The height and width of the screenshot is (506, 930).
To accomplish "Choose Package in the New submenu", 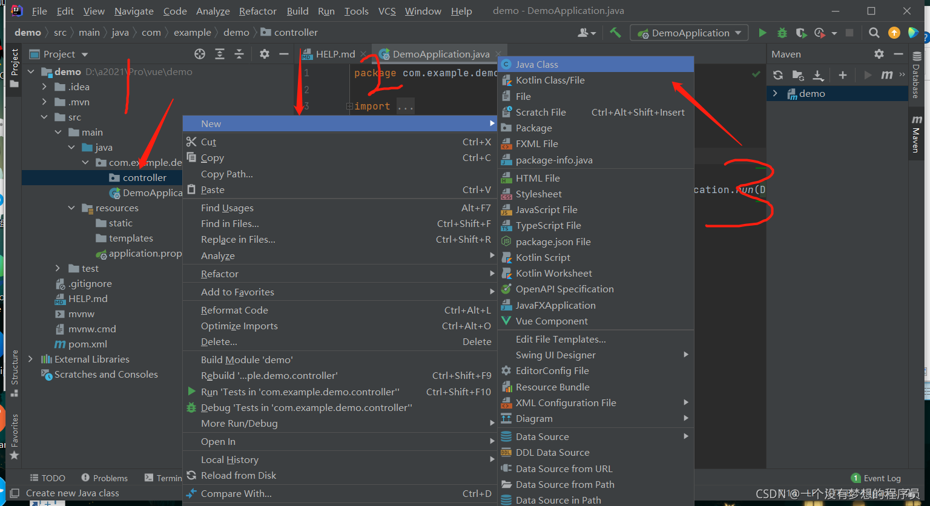I will coord(596,128).
